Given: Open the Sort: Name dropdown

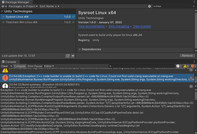Looking at the screenshot, I should click(x=50, y=6).
